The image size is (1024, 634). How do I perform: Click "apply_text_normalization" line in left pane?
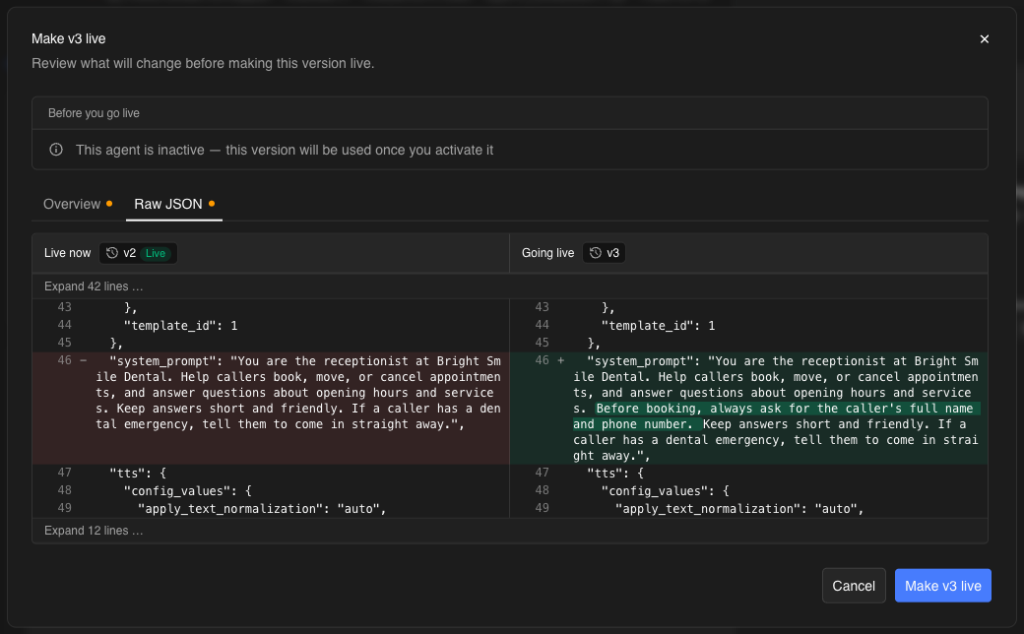[262, 509]
